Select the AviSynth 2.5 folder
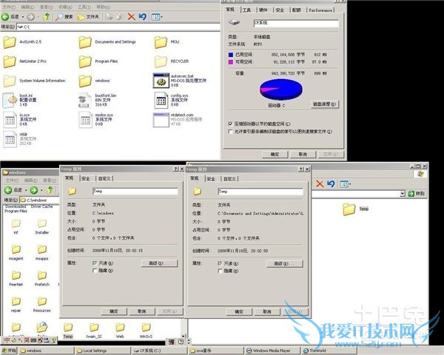 [10, 42]
